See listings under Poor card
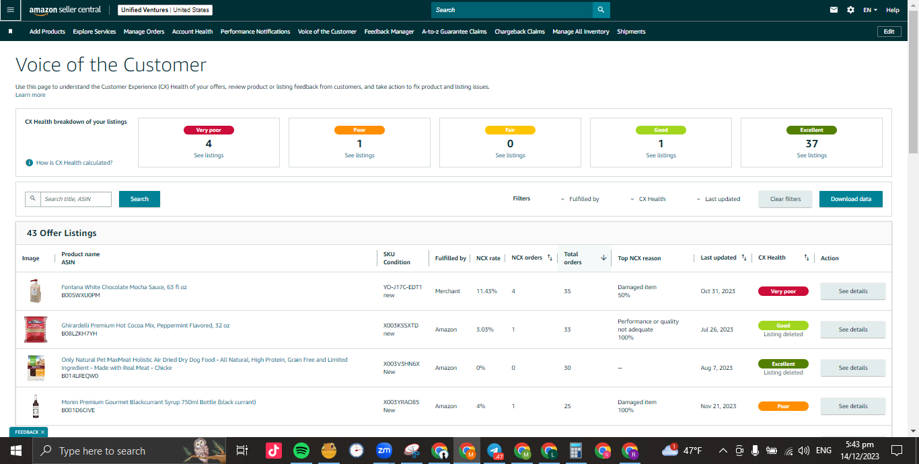Image resolution: width=919 pixels, height=464 pixels. pyautogui.click(x=359, y=155)
